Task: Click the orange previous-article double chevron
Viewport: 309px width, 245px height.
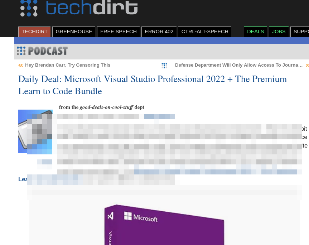Action: tap(21, 65)
